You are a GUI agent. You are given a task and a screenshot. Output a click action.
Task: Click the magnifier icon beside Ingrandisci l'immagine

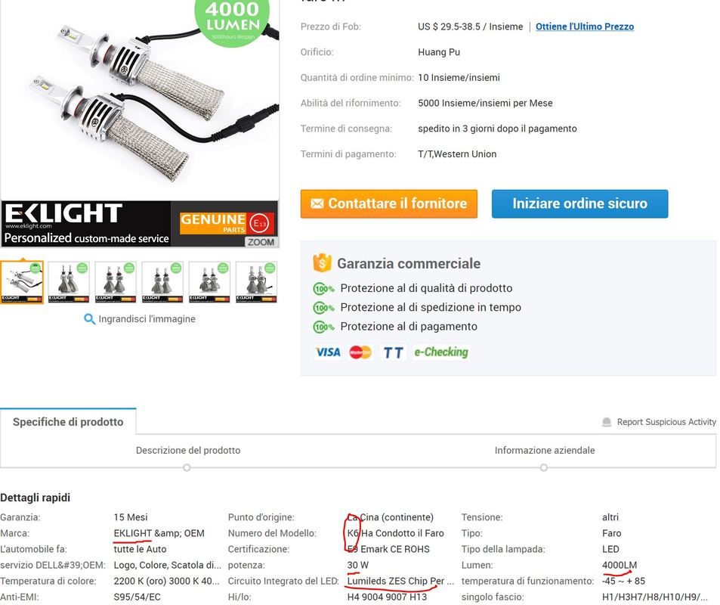coord(90,319)
